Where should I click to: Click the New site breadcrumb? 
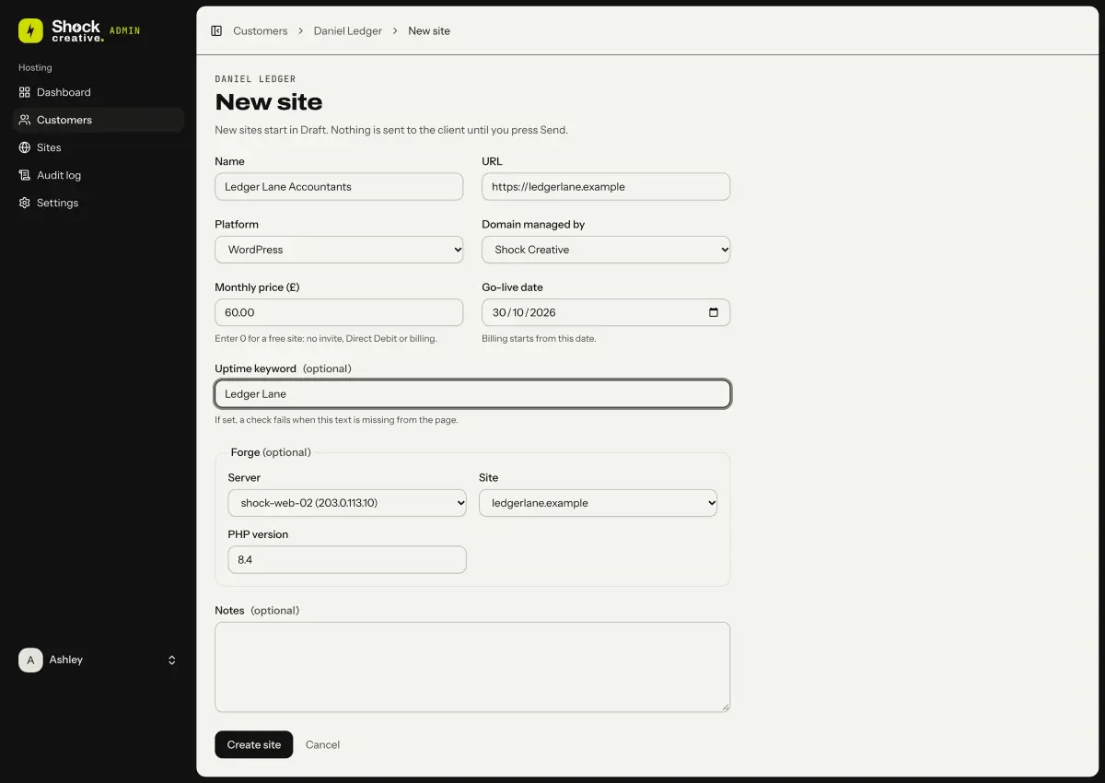coord(429,30)
